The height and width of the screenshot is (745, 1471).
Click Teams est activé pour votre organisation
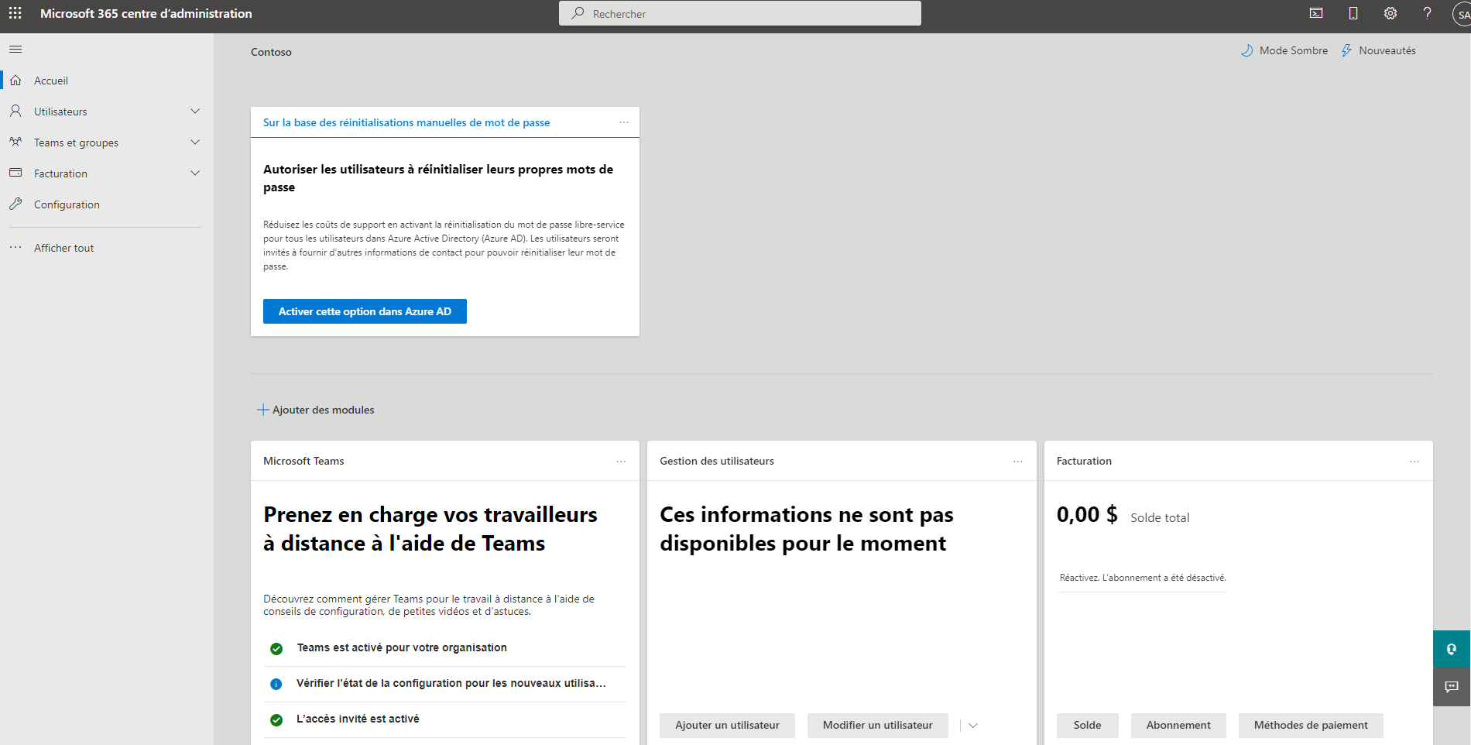click(402, 647)
